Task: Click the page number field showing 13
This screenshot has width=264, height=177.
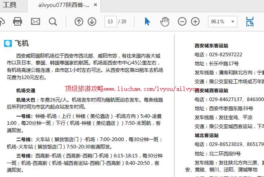Action: point(110,21)
